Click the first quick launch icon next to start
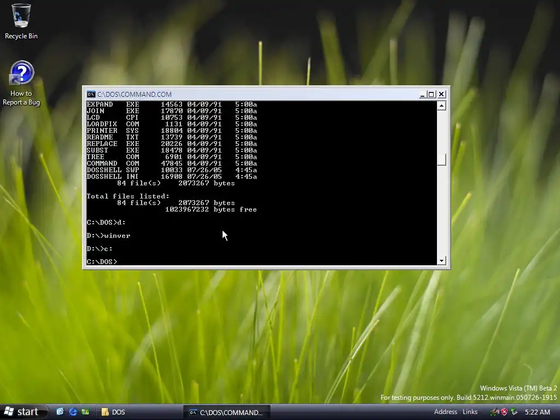 point(60,412)
